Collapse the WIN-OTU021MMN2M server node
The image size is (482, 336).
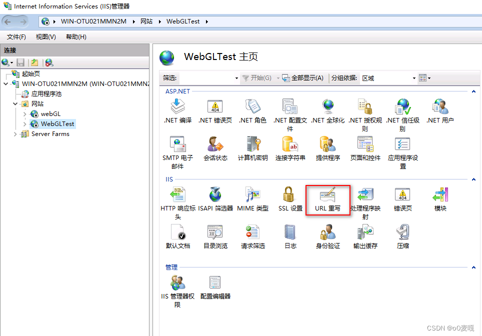click(x=6, y=83)
